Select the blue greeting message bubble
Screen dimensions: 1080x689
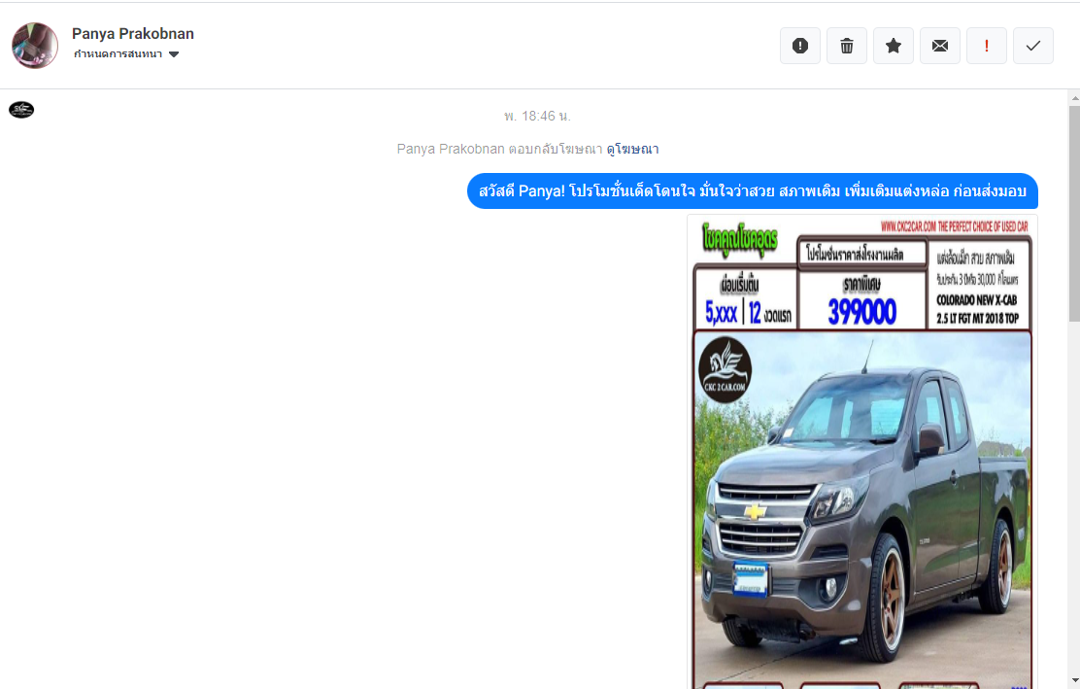coord(752,190)
